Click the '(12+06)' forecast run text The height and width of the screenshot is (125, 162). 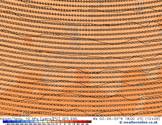click(x=153, y=119)
